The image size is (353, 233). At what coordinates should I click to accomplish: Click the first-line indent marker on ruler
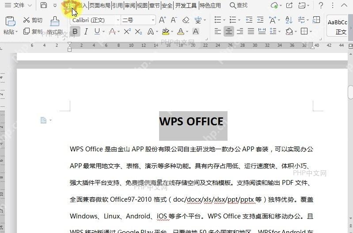pyautogui.click(x=69, y=44)
